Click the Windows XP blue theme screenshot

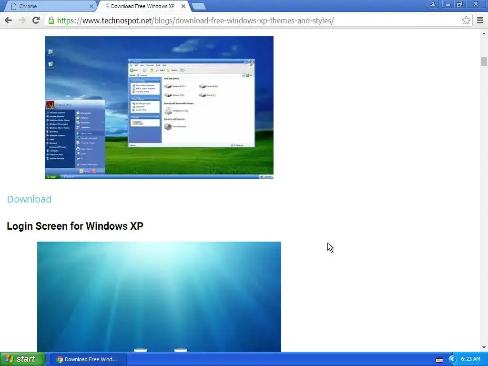point(159,108)
